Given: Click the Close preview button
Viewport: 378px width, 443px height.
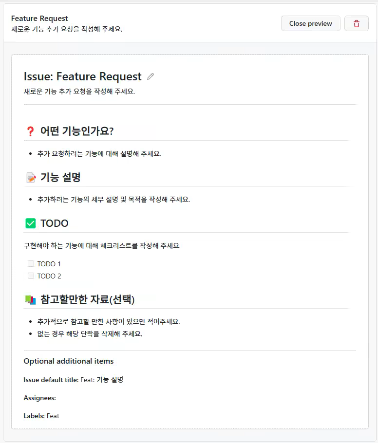Looking at the screenshot, I should pos(310,23).
